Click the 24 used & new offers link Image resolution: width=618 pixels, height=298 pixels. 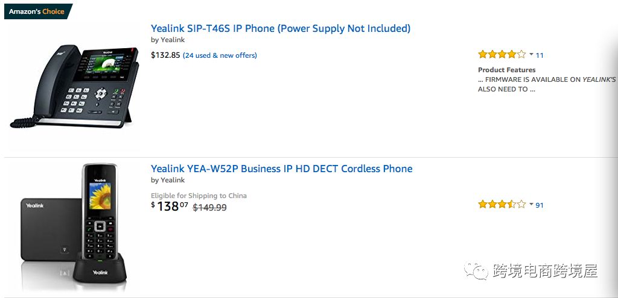coord(220,55)
